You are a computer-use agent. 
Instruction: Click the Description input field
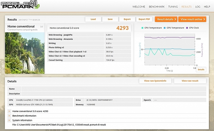coord(114,94)
